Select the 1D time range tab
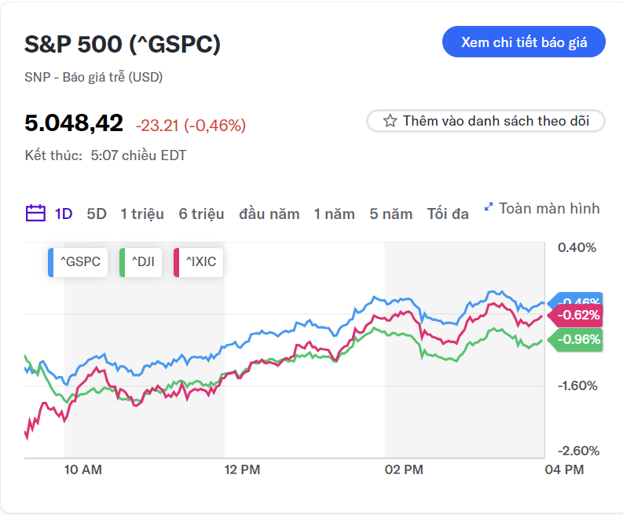Image resolution: width=623 pixels, height=515 pixels. [x=64, y=214]
